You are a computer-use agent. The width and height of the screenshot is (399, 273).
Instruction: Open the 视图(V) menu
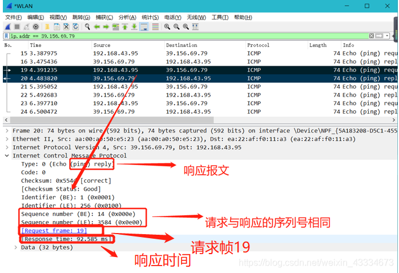coord(58,17)
